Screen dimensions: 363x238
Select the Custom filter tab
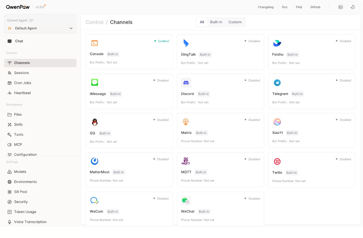pos(235,22)
